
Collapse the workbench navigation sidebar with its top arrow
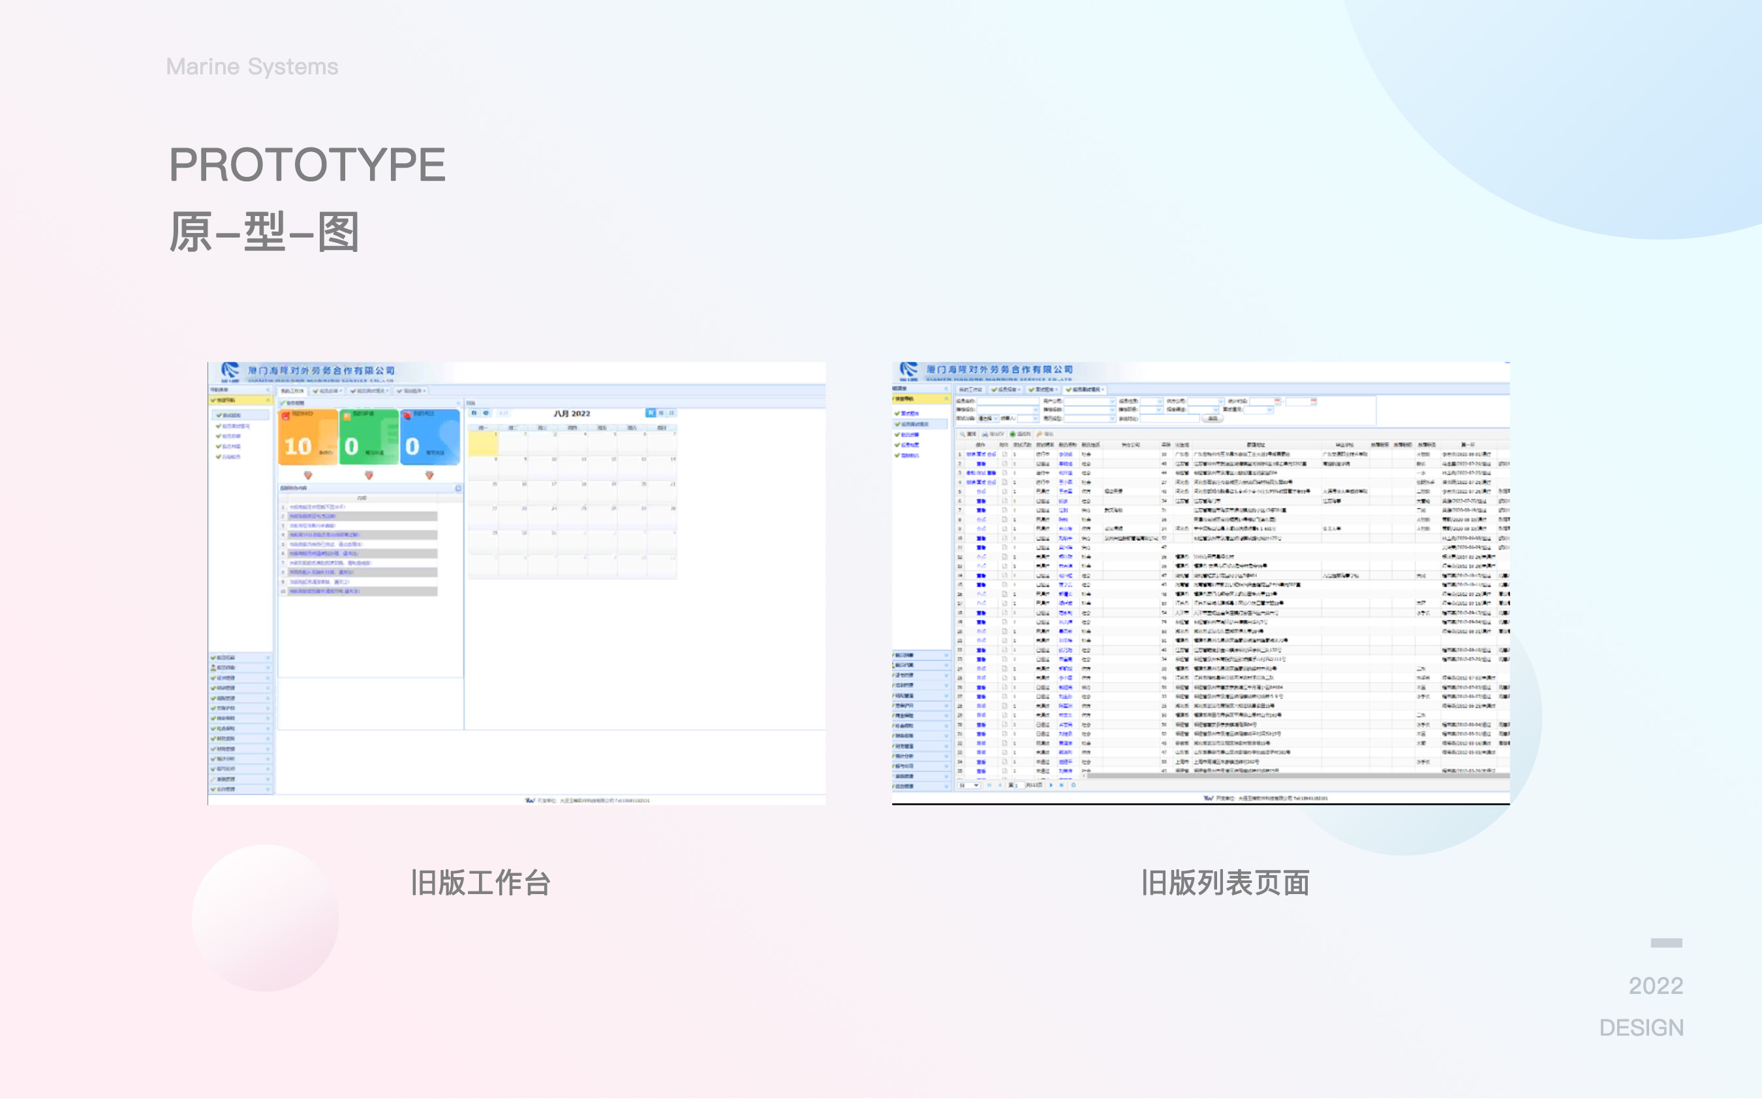(268, 390)
